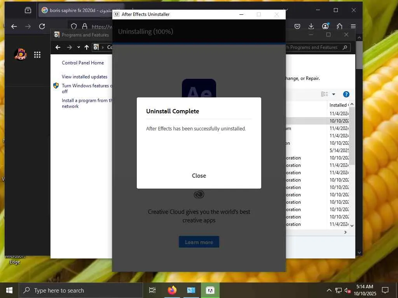Open the muted volume tray icon

coord(348,290)
